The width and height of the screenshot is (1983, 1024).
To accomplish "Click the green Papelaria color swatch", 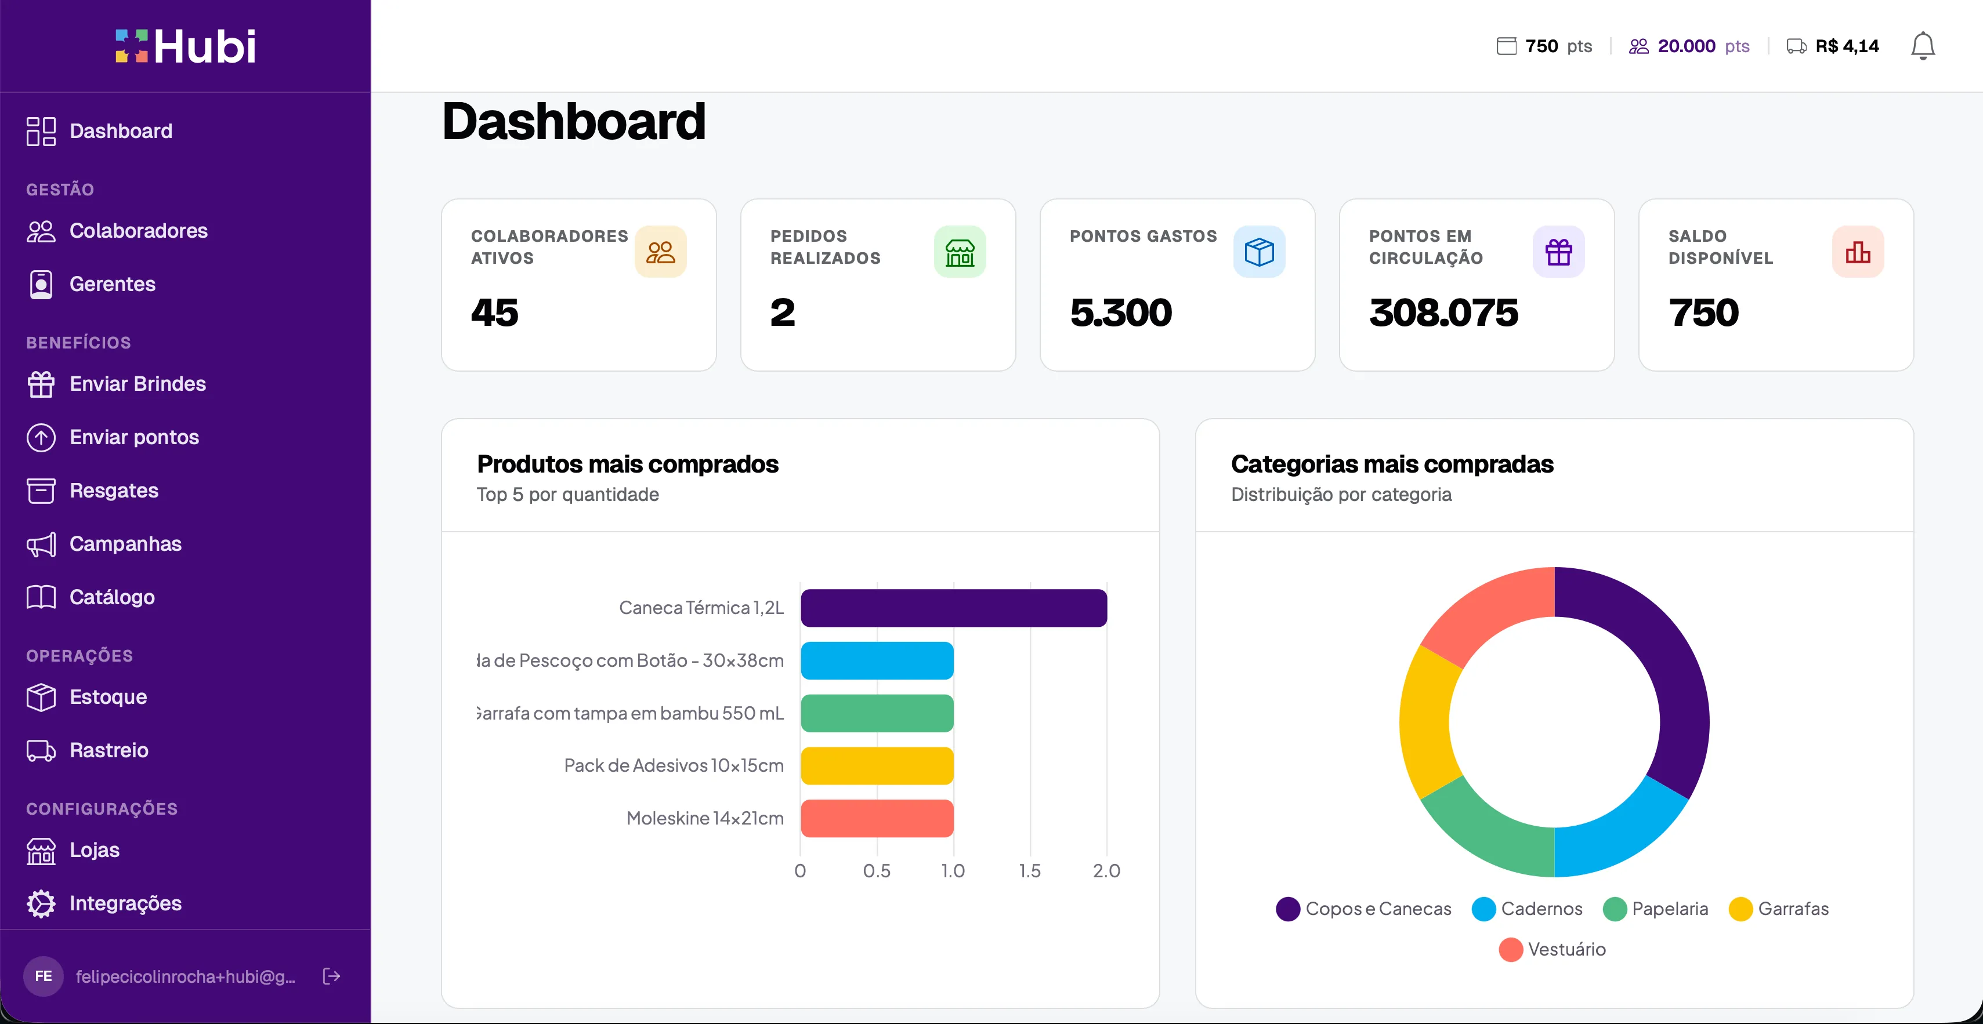I will (1616, 909).
